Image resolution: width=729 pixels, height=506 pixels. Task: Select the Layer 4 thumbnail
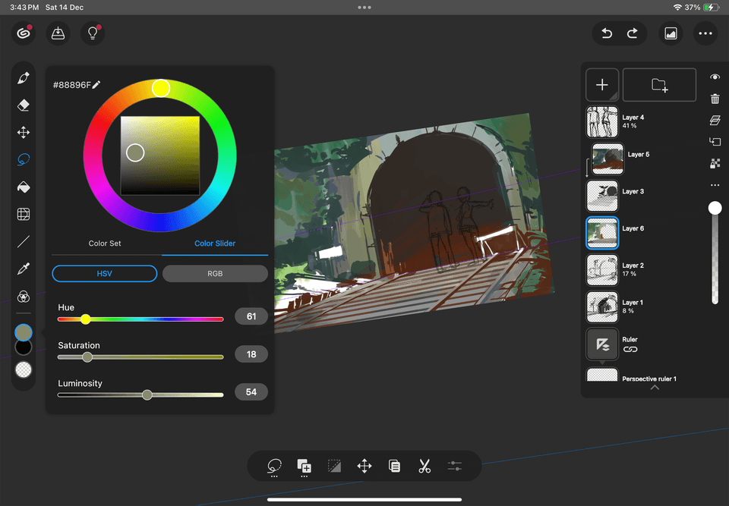[x=602, y=121]
